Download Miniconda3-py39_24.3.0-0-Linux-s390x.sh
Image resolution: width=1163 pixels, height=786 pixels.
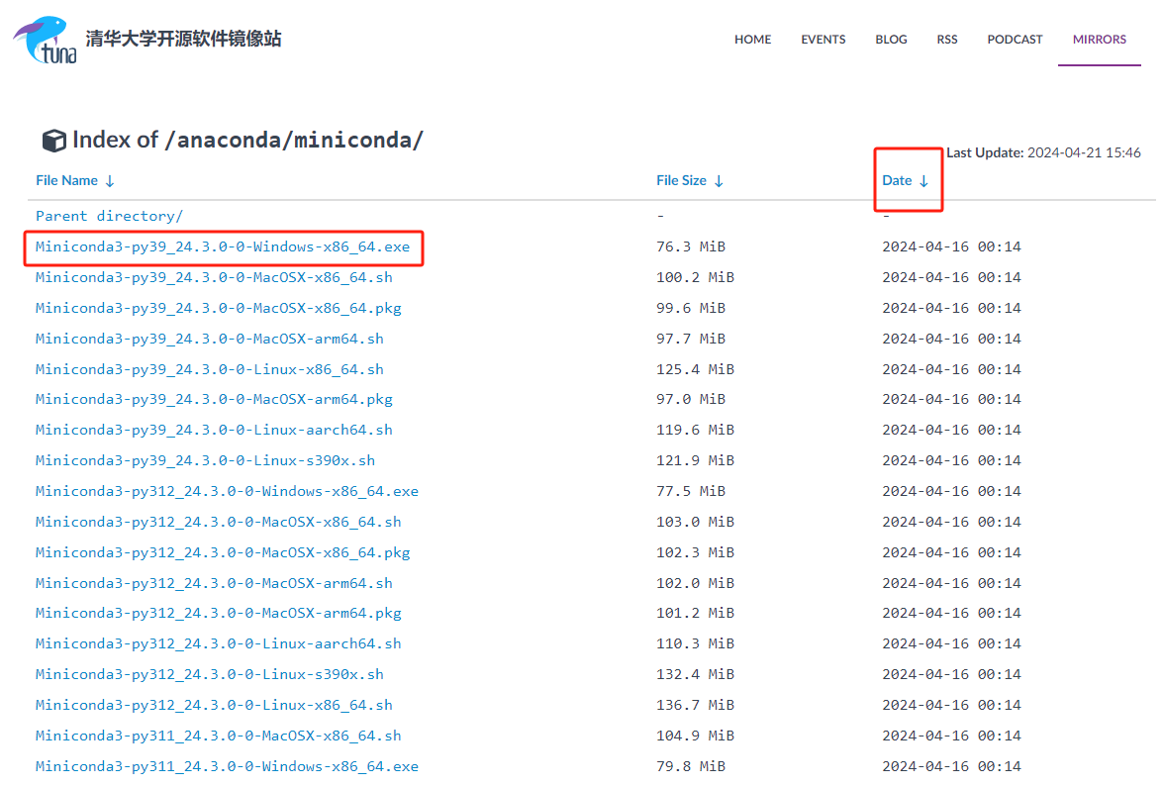pos(205,460)
